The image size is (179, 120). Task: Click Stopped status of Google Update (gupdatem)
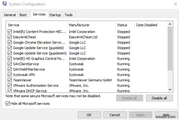[x=123, y=53]
